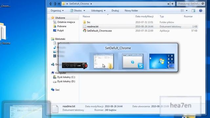
Task: Go back with the Explorer back arrow
Action: 51,4
